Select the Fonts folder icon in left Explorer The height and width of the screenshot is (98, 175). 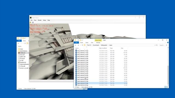[x=19, y=49]
